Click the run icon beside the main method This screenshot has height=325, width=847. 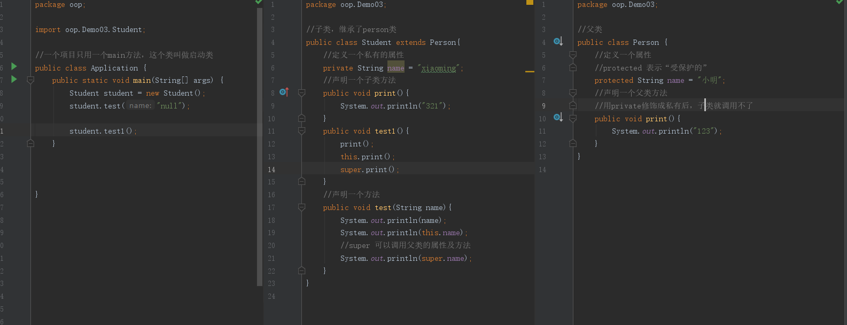tap(14, 80)
